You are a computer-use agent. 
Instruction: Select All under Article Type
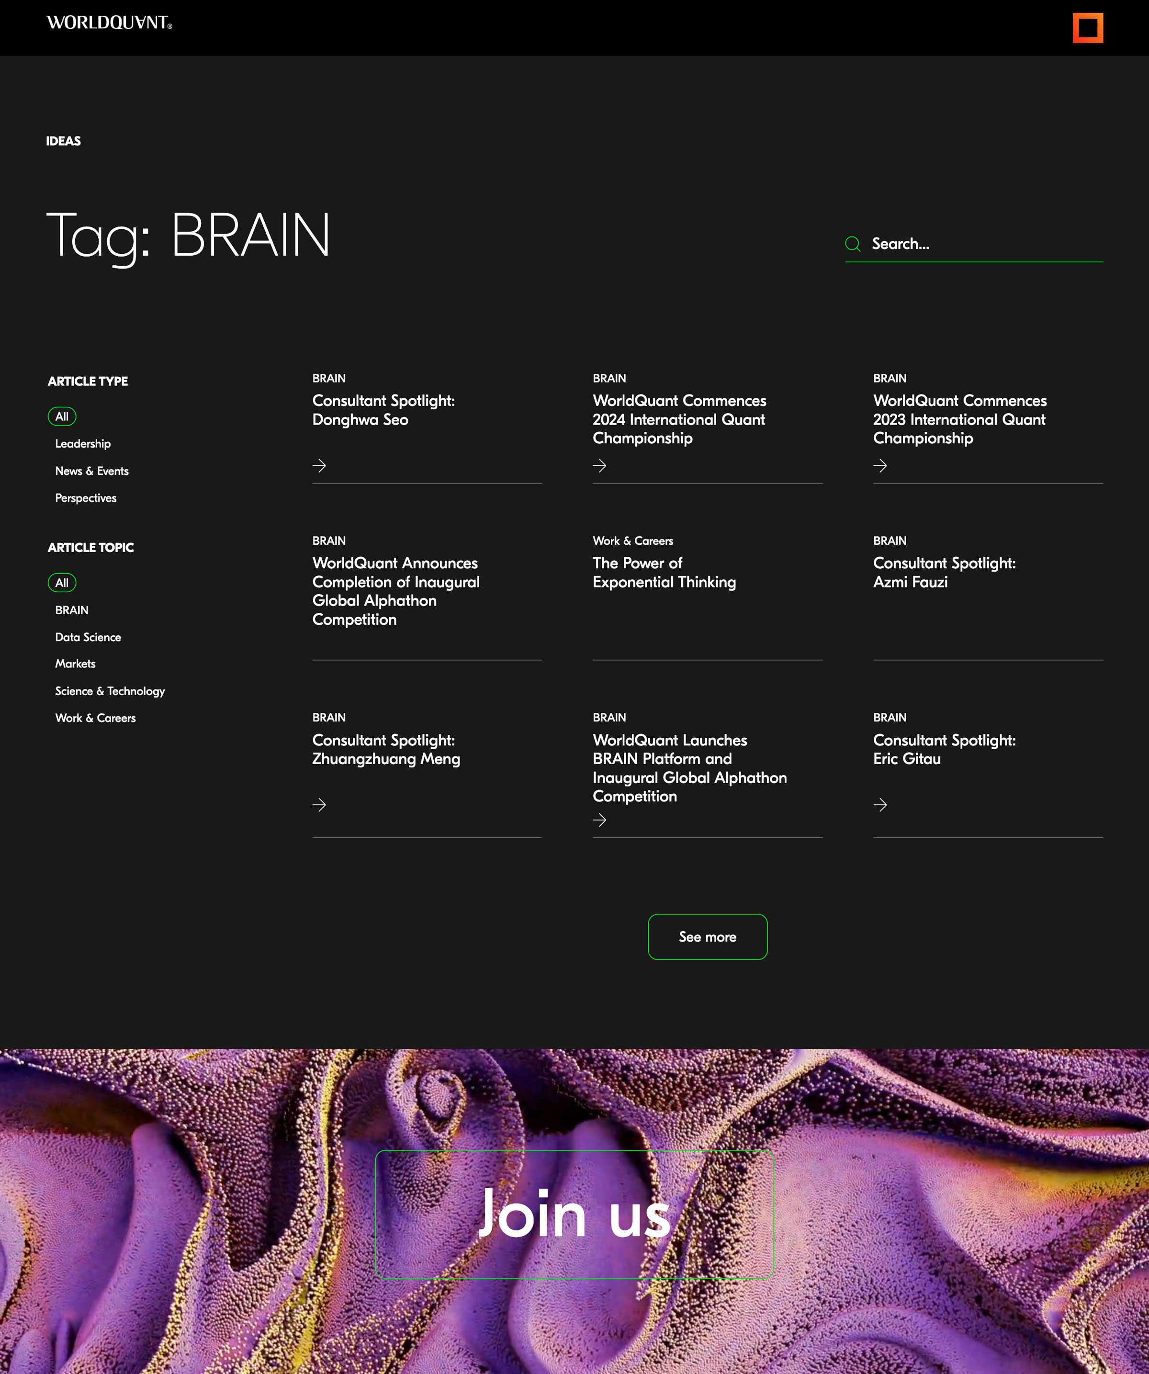(x=62, y=417)
